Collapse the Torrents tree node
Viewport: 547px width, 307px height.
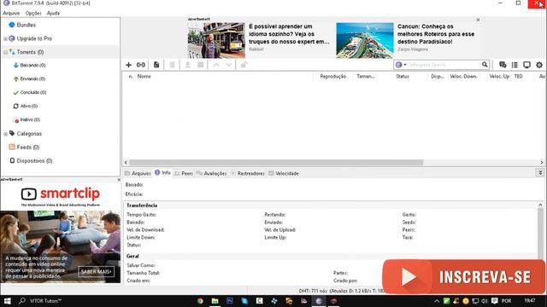click(5, 52)
